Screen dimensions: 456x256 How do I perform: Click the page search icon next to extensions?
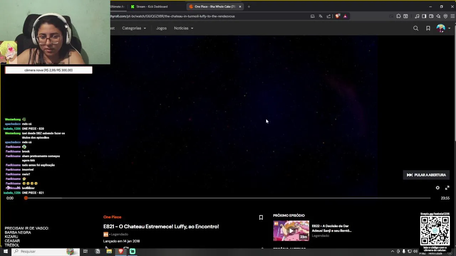pos(405,16)
